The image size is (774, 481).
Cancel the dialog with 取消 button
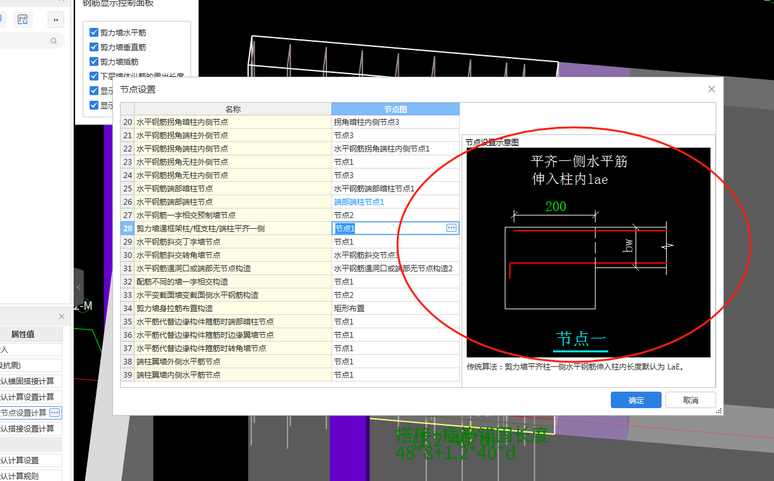click(x=691, y=400)
